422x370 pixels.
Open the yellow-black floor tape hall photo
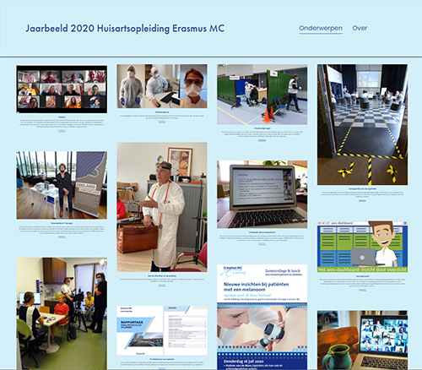click(362, 124)
